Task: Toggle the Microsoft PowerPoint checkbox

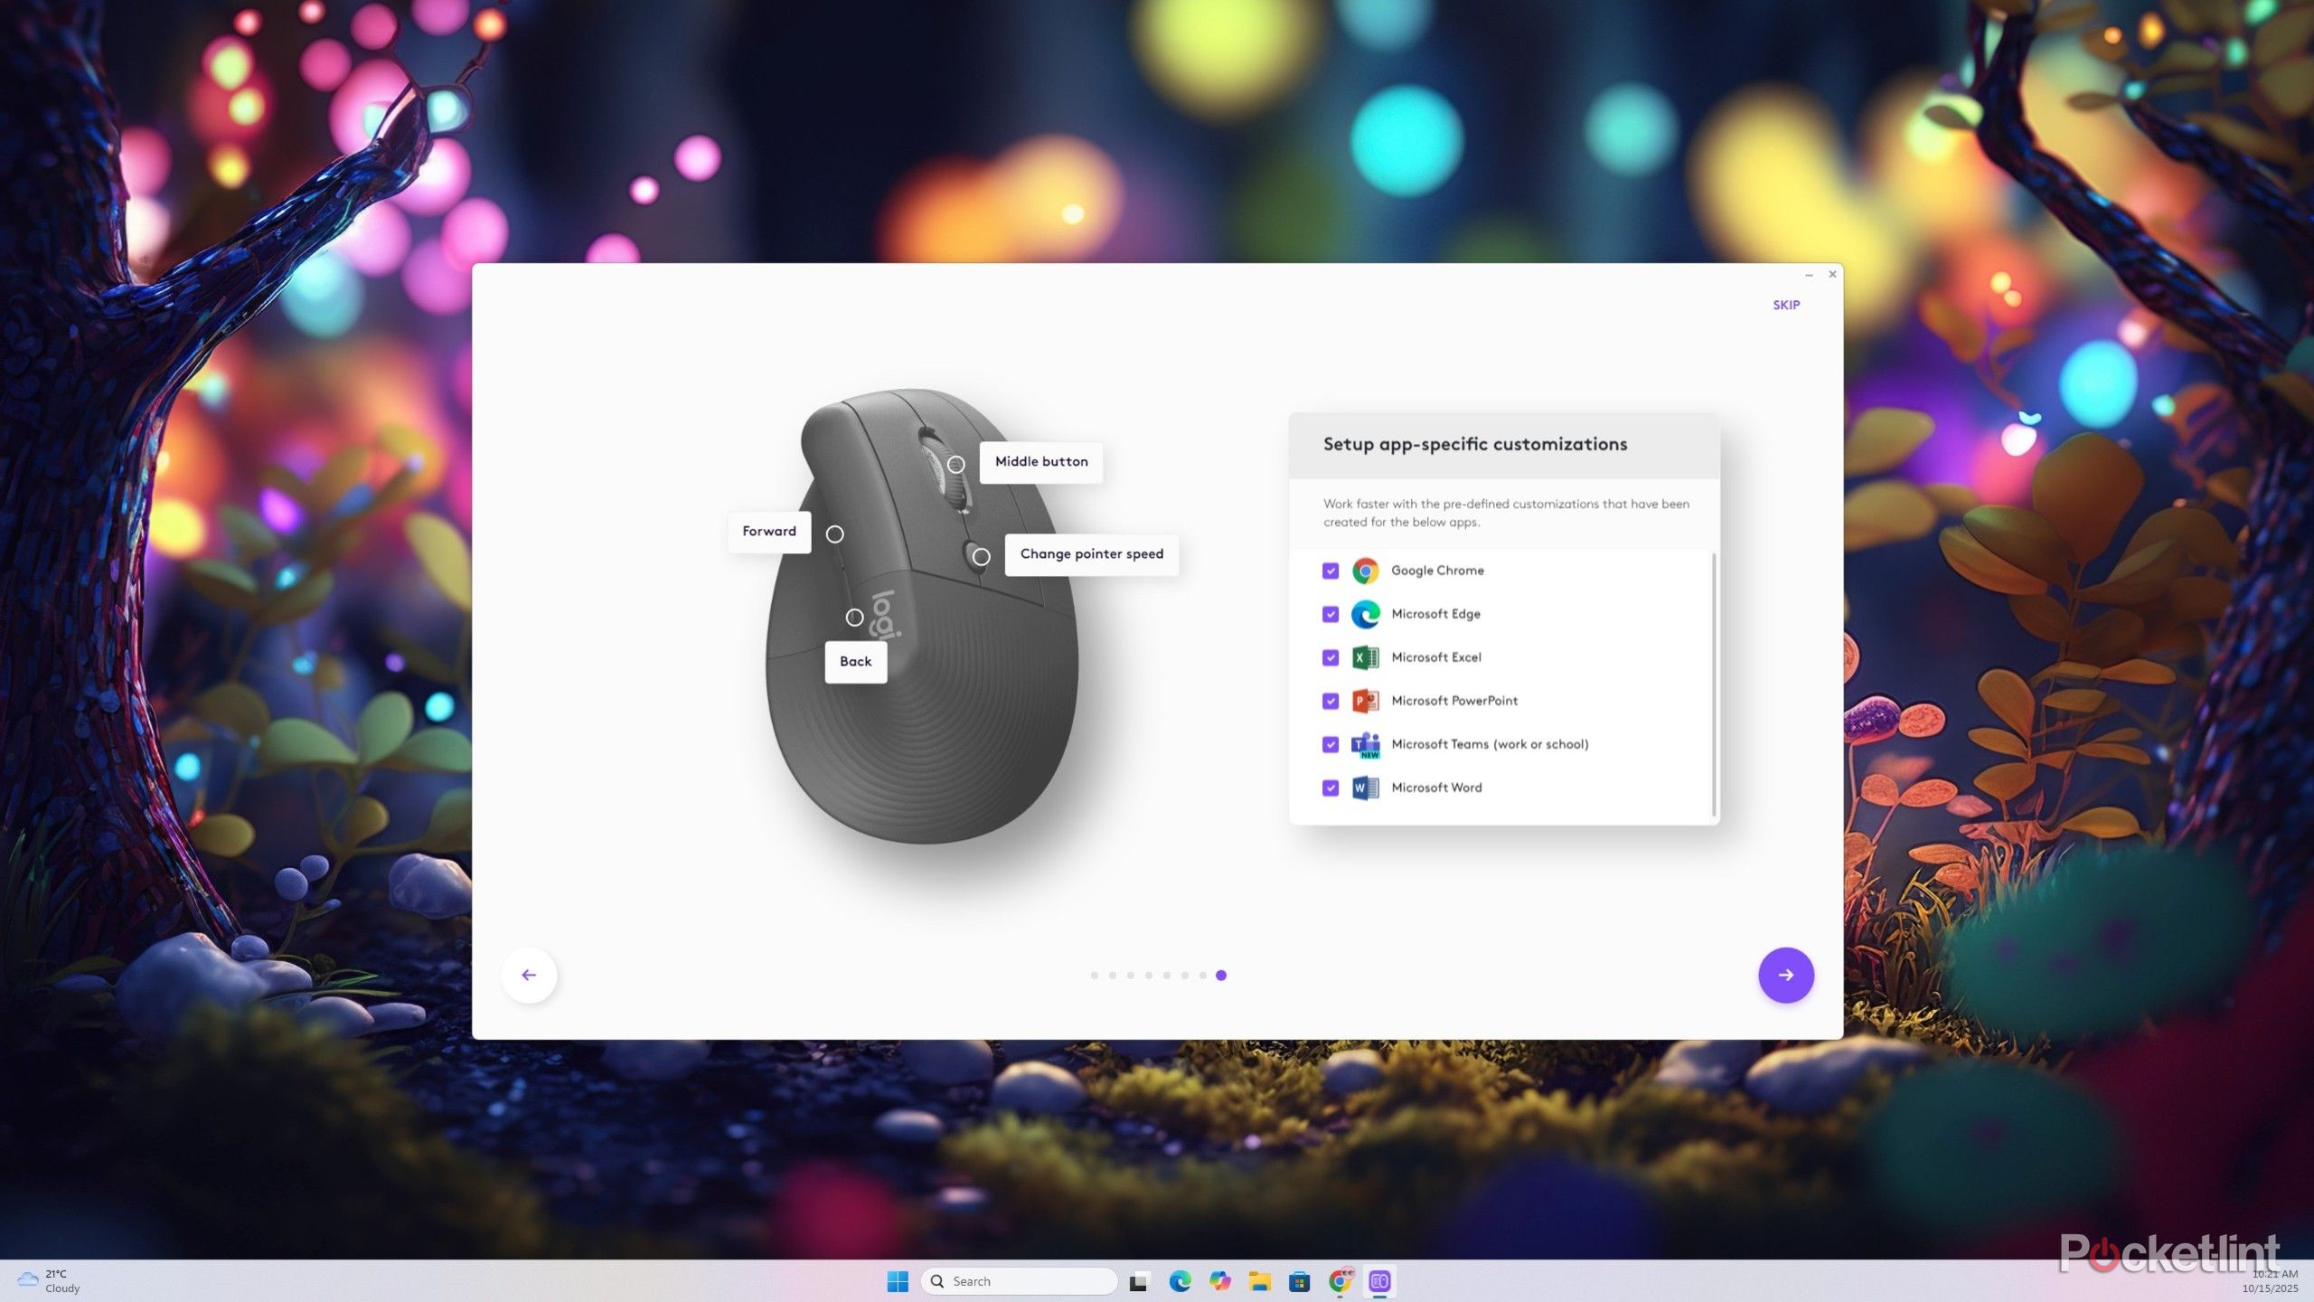Action: 1330,701
